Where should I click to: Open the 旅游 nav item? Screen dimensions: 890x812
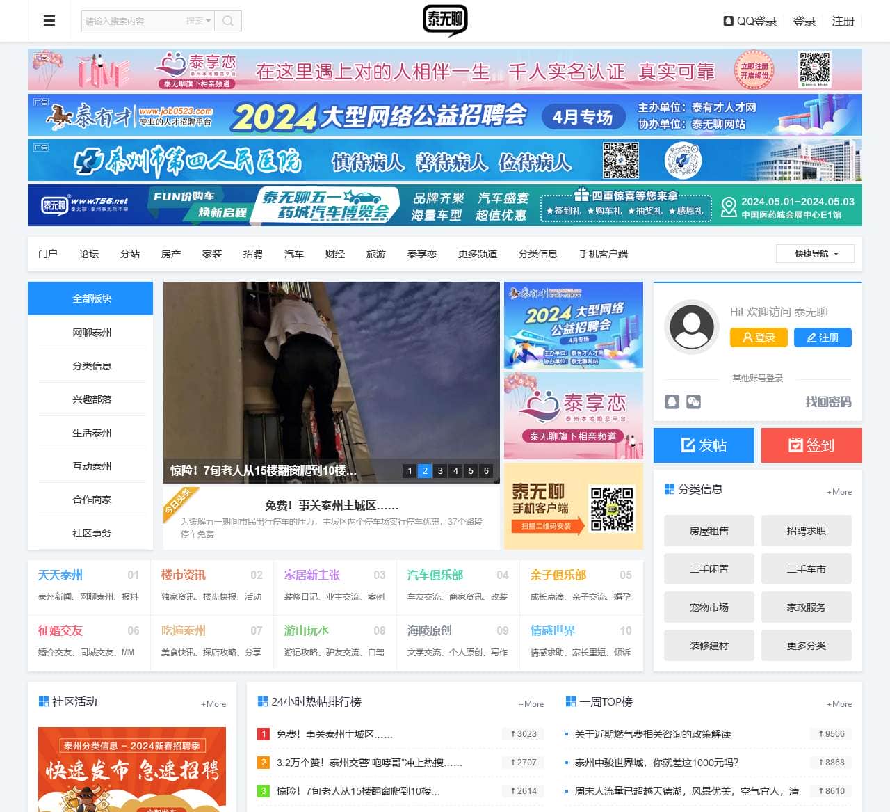pyautogui.click(x=376, y=254)
